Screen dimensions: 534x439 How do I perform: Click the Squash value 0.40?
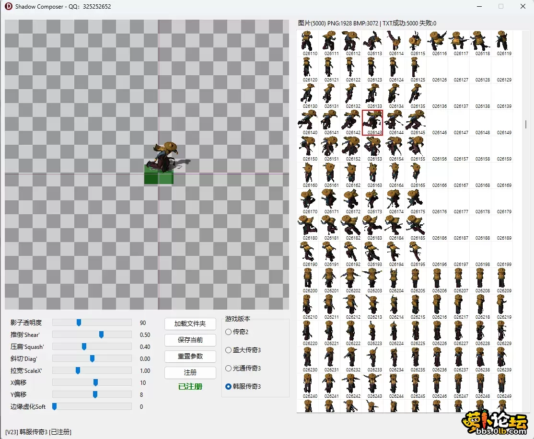[x=145, y=347]
